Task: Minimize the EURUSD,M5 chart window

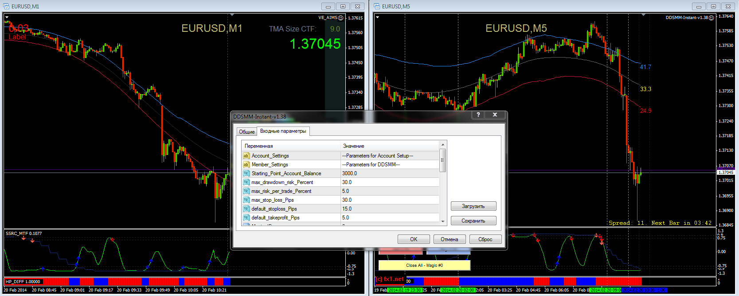Action: click(x=699, y=6)
